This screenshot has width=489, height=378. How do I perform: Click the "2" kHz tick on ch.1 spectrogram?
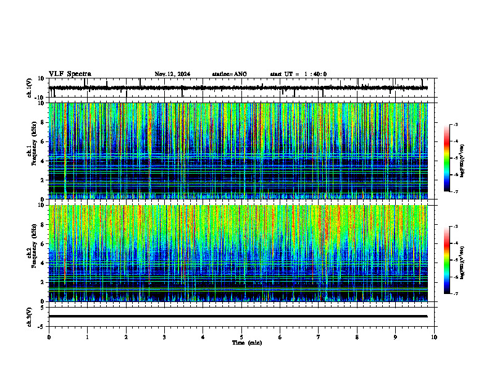pyautogui.click(x=43, y=180)
